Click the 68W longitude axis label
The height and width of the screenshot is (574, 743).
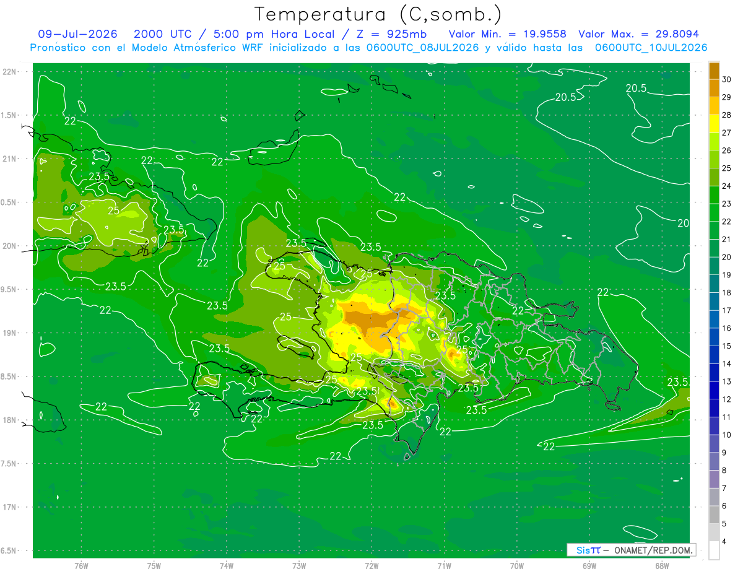pos(662,565)
